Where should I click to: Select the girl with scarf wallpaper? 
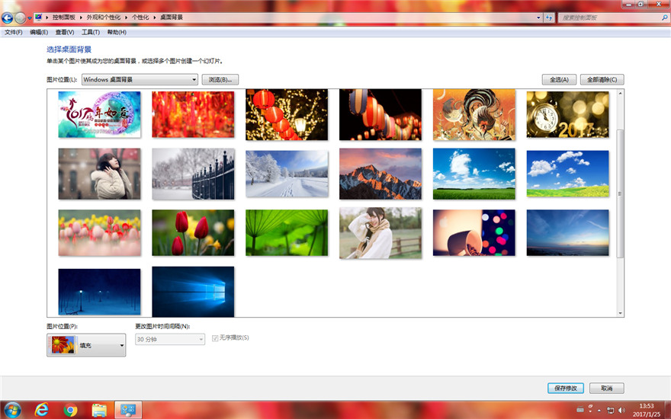tap(380, 232)
